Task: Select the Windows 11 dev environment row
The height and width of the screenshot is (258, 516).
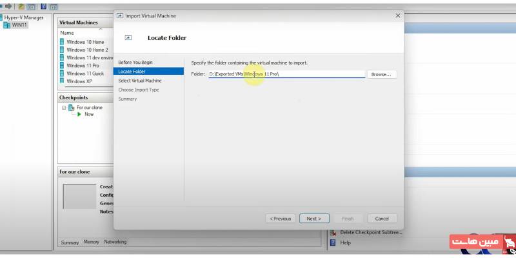Action: coord(86,57)
